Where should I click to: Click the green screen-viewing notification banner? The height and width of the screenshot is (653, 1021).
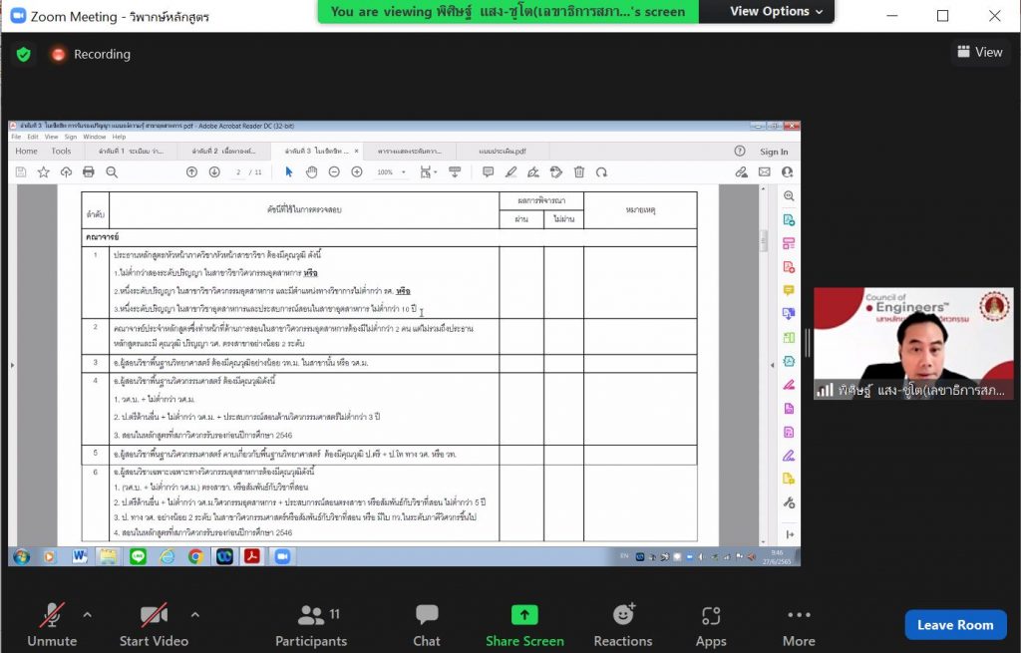pyautogui.click(x=508, y=12)
